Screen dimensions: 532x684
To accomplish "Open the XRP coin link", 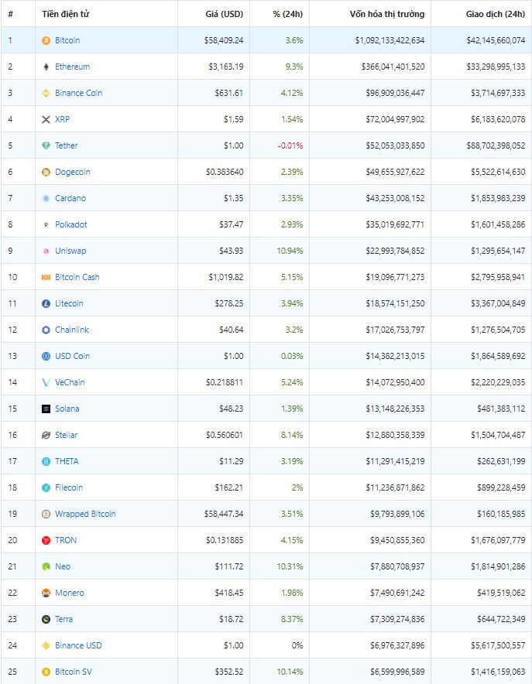I will 63,119.
